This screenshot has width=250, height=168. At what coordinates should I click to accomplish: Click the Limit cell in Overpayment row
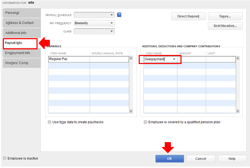(221, 59)
